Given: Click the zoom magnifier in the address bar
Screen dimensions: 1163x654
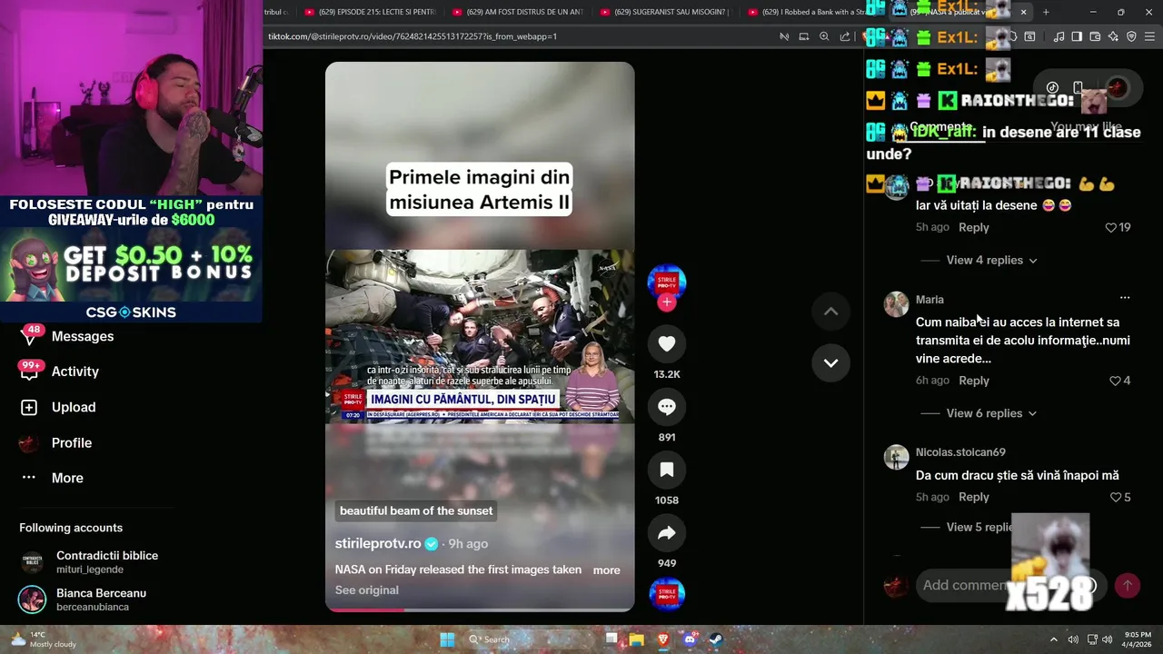Looking at the screenshot, I should point(824,36).
